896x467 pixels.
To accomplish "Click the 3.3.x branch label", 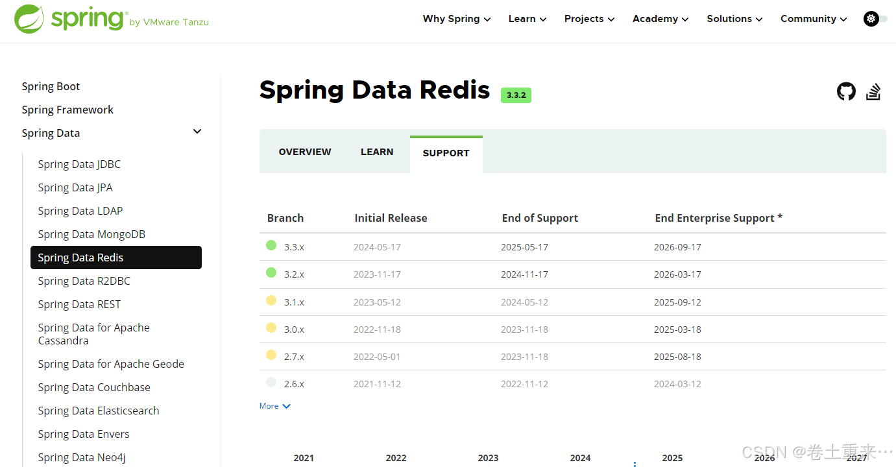I will tap(294, 247).
